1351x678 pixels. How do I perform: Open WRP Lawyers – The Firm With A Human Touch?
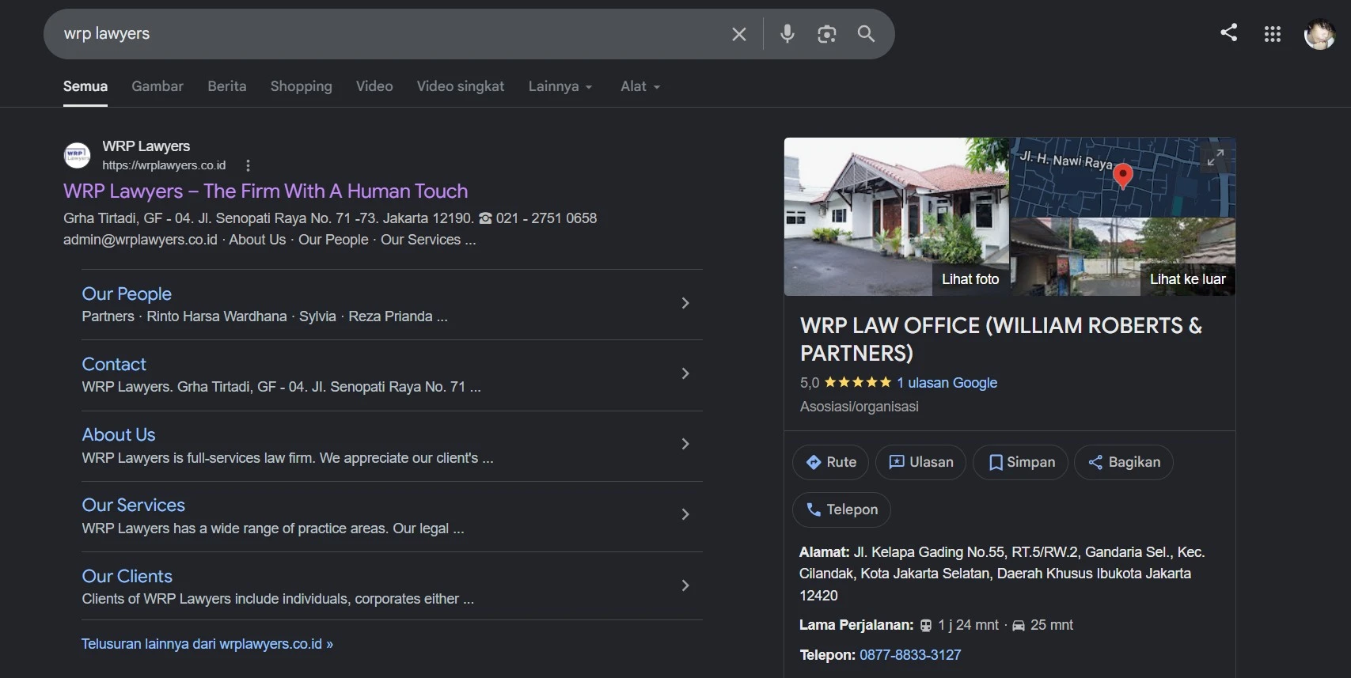(265, 191)
